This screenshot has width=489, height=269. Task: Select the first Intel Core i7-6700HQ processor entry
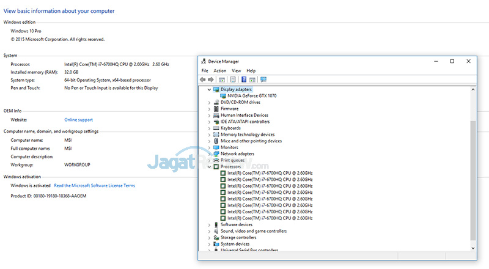pos(270,173)
